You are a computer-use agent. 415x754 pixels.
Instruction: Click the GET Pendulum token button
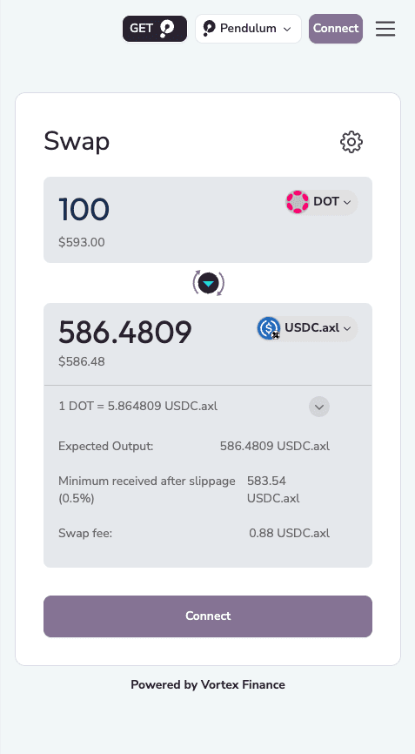(155, 29)
